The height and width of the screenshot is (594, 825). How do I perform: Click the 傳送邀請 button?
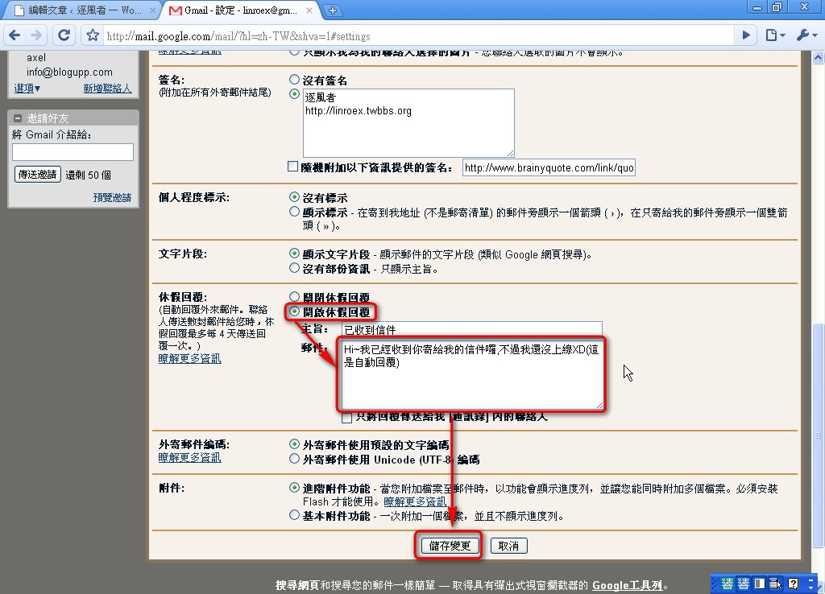tap(37, 175)
